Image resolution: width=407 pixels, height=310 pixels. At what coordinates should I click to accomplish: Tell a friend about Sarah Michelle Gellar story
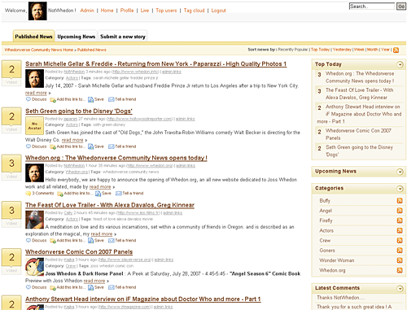[122, 99]
